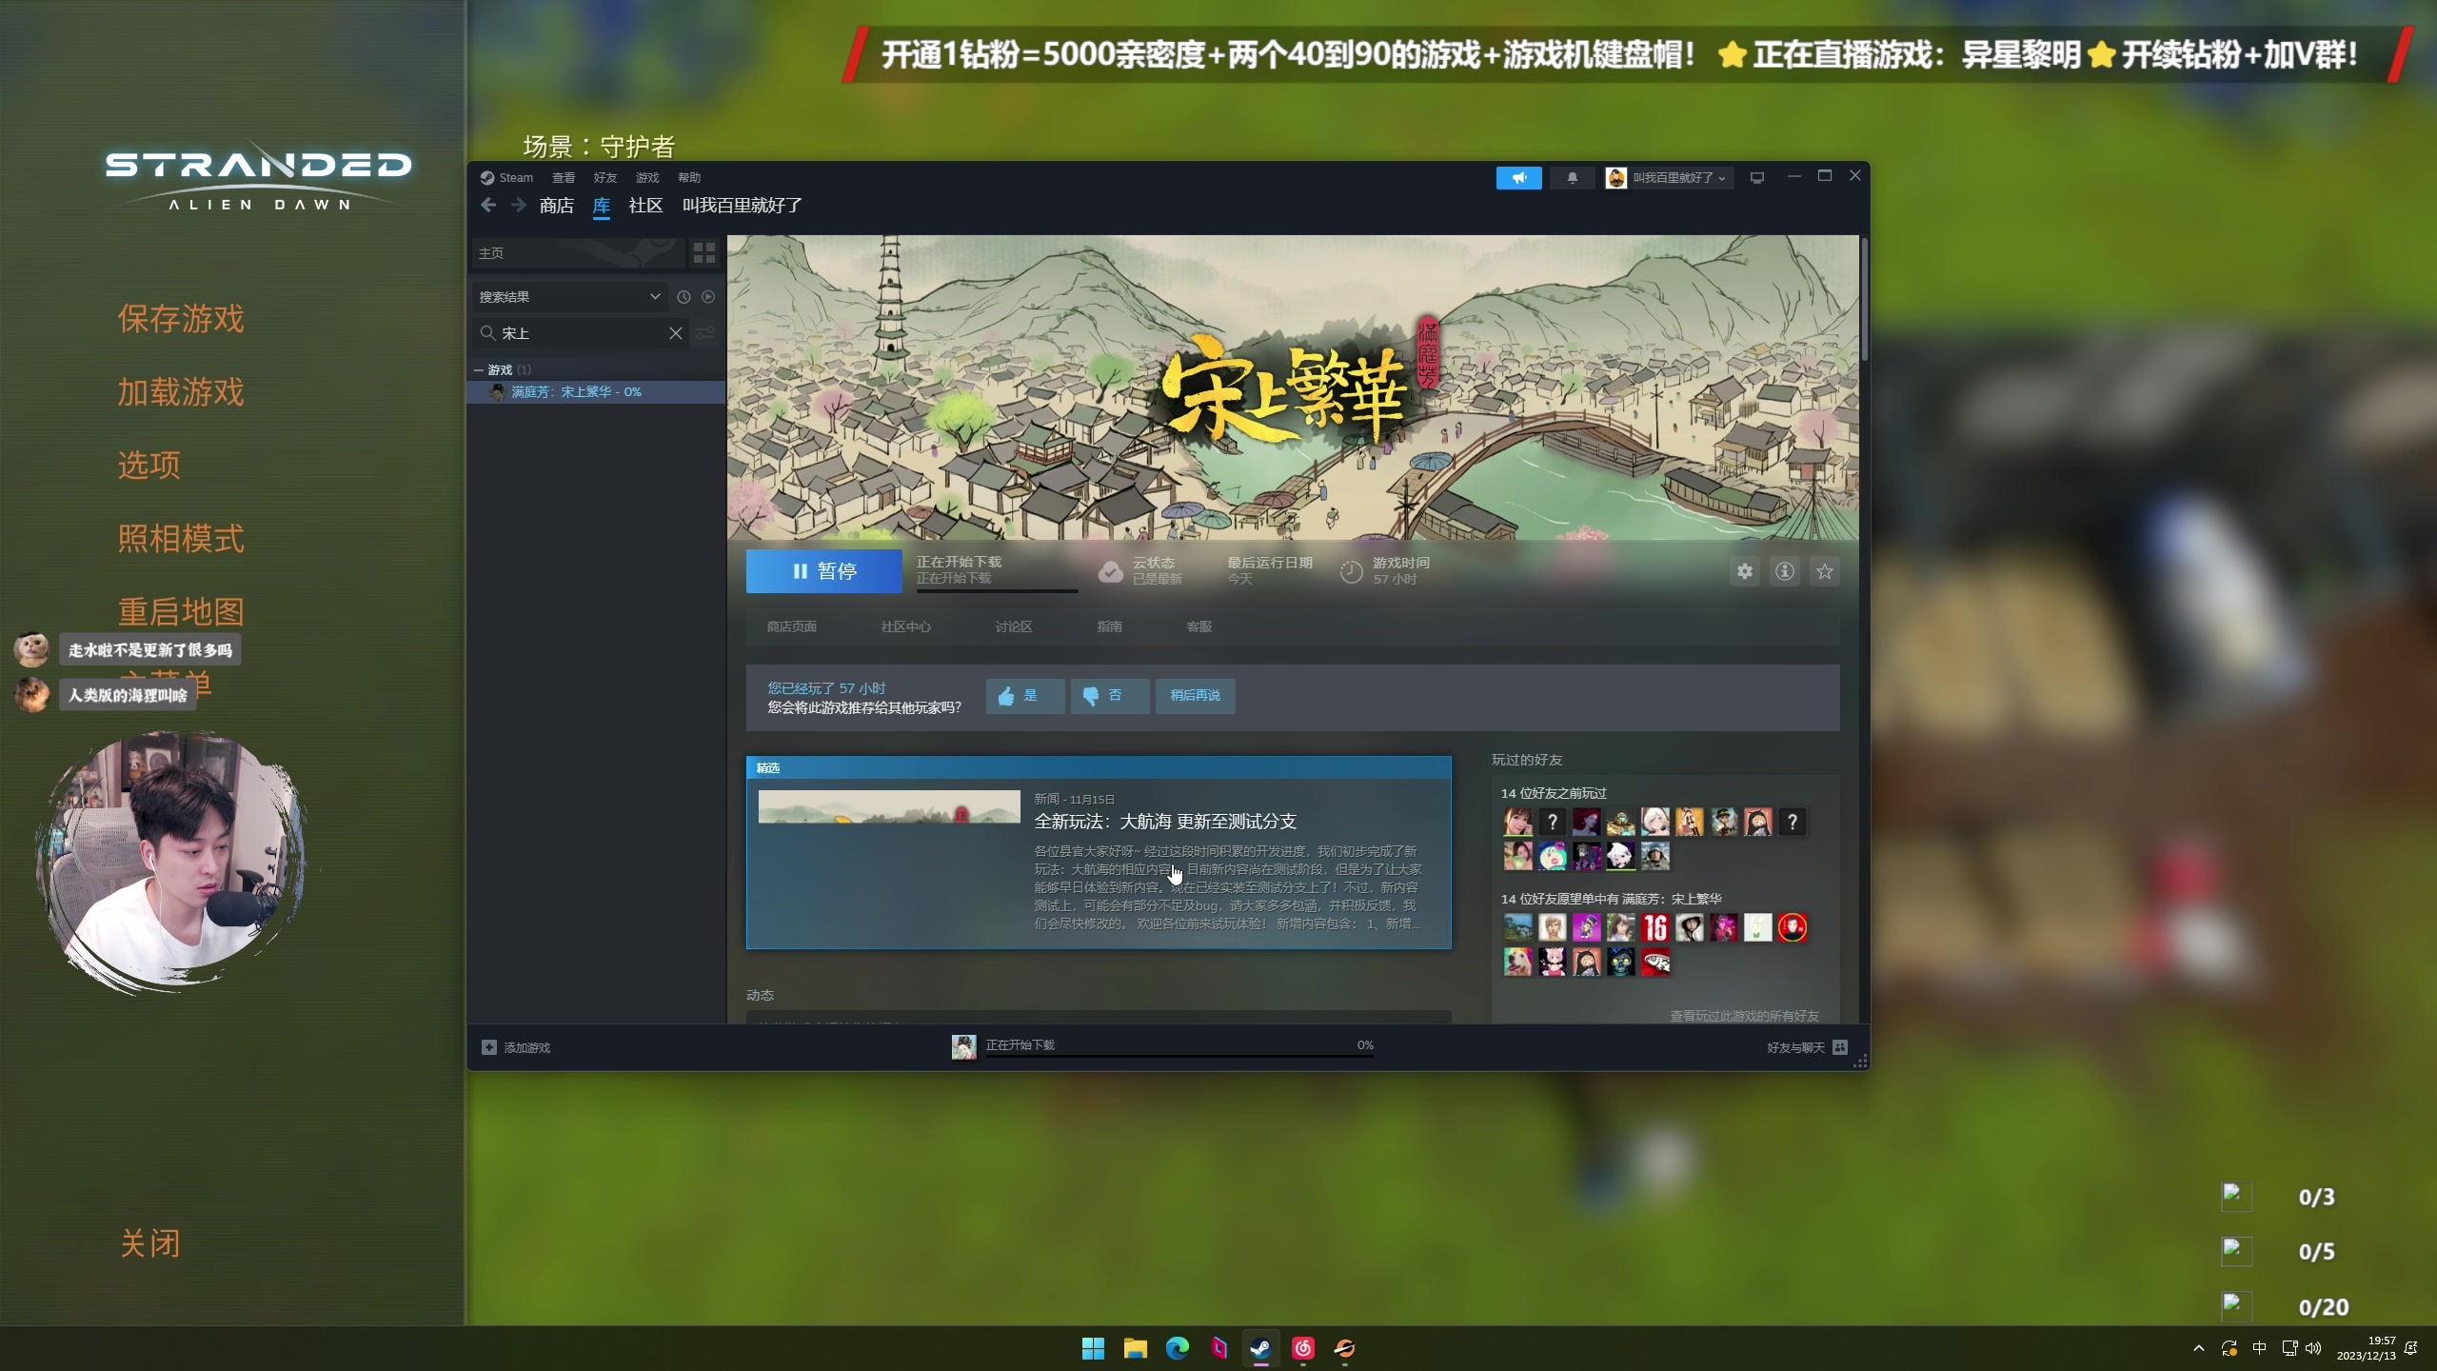This screenshot has width=2437, height=1371.
Task: Click the library search field
Action: pos(581,333)
